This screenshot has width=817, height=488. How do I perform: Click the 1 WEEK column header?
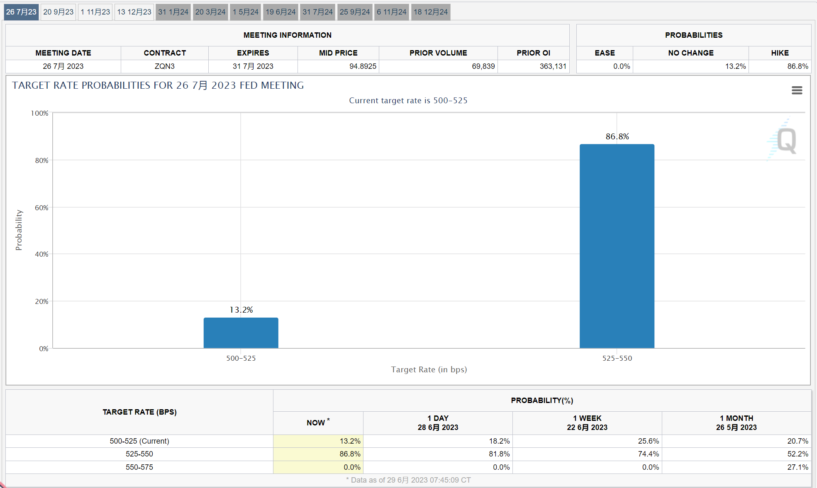click(587, 422)
